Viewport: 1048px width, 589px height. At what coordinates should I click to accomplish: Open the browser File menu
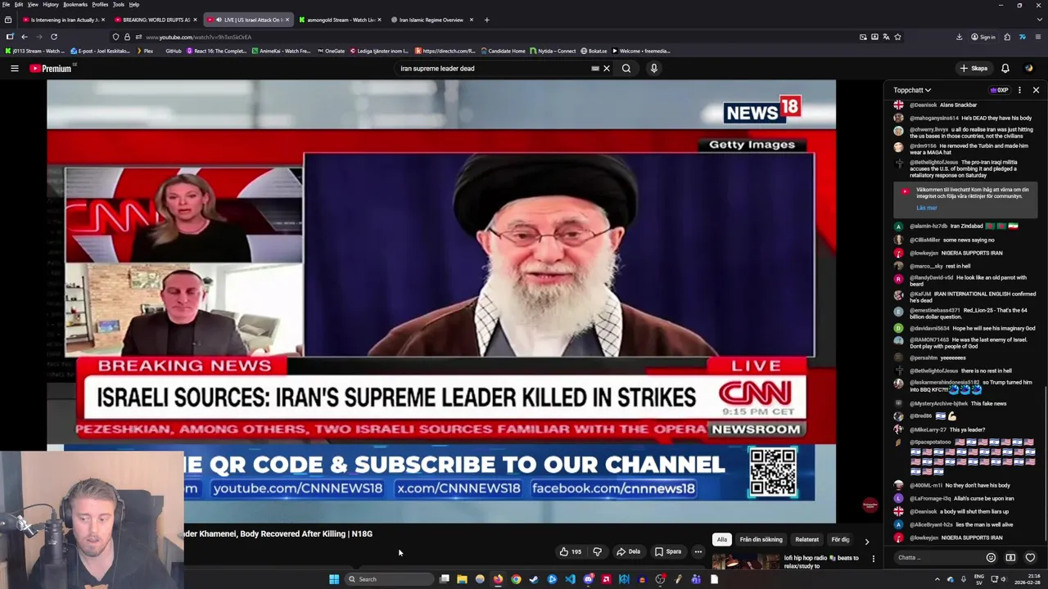(x=6, y=4)
